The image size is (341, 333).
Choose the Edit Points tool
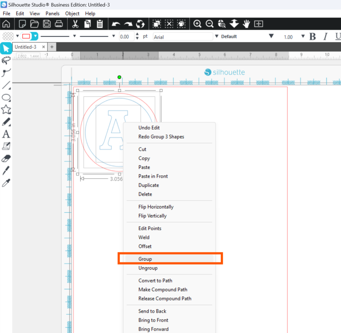pos(6,73)
